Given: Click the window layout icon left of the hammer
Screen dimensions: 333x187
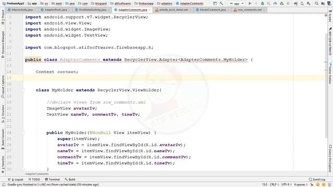Looking at the screenshot, I should pyautogui.click(x=215, y=4).
